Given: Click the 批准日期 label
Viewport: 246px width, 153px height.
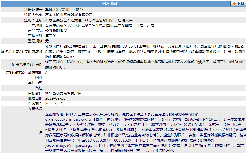Looking at the screenshot, I should pos(35,98).
